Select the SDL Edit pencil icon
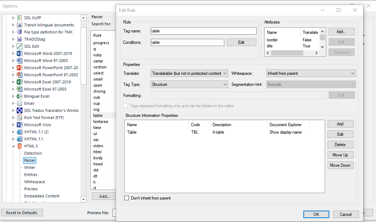 [x=20, y=46]
